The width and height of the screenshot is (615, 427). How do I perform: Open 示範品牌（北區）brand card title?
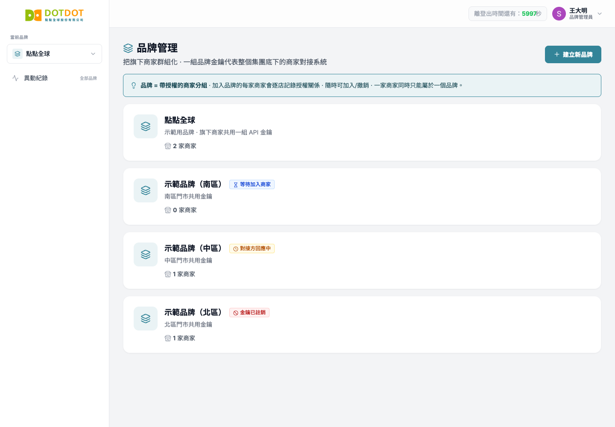tap(194, 313)
